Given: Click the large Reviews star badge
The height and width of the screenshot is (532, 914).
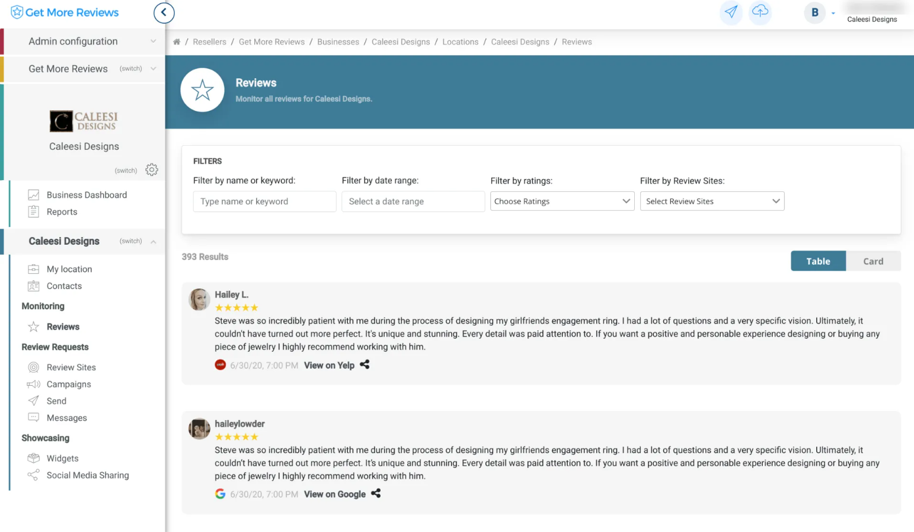Looking at the screenshot, I should click(x=202, y=90).
